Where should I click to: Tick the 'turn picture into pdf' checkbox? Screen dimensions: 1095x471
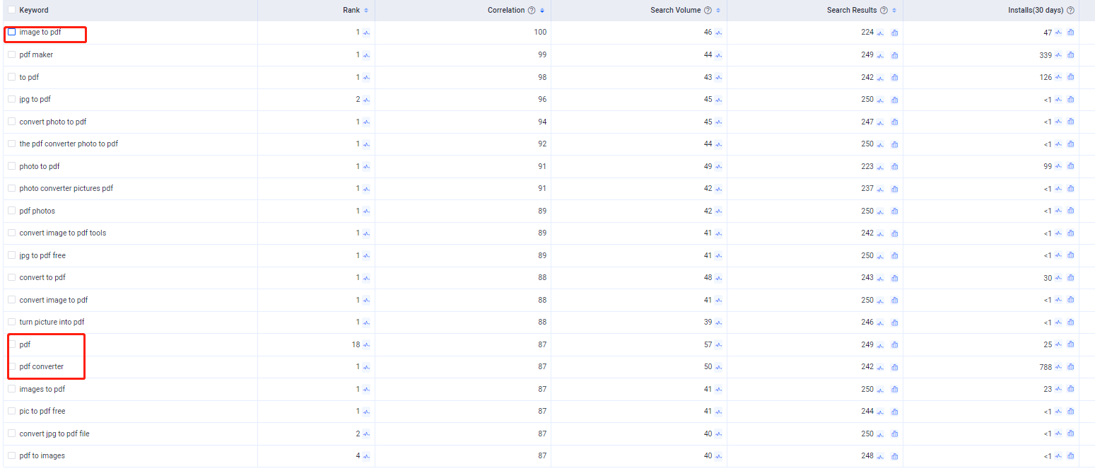pyautogui.click(x=11, y=322)
